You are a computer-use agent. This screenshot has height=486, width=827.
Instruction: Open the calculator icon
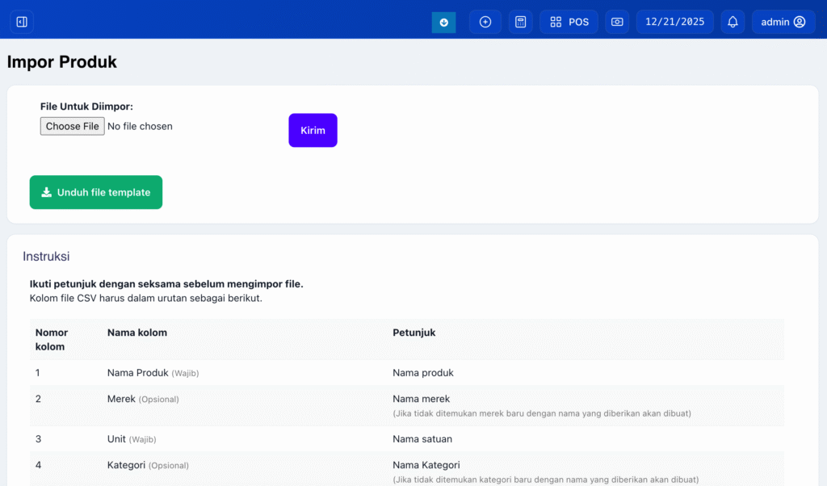click(x=521, y=23)
